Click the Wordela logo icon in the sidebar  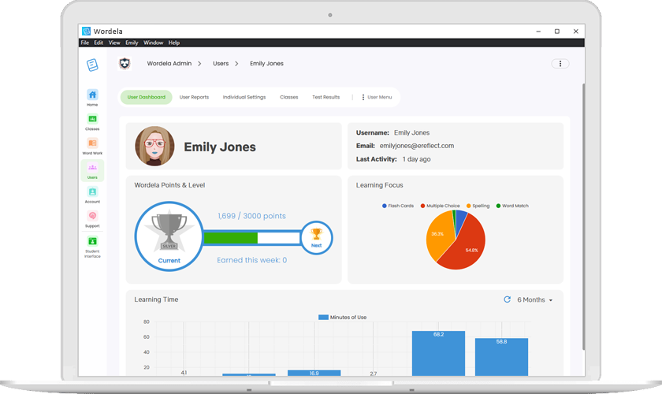point(92,65)
